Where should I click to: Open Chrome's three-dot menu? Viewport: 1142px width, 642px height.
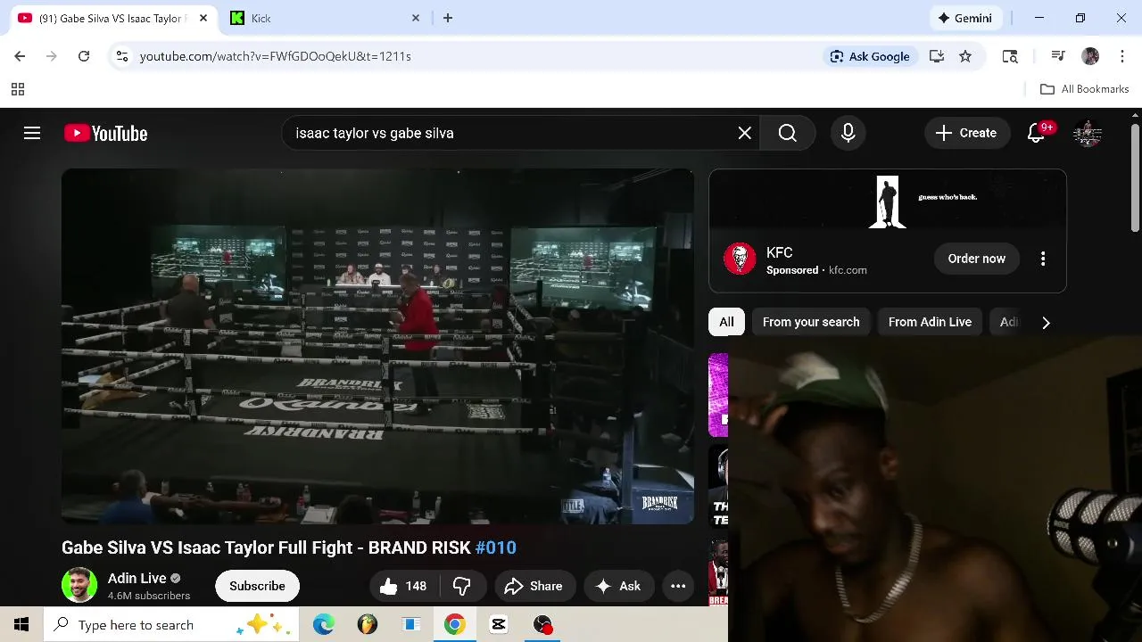pyautogui.click(x=1122, y=56)
